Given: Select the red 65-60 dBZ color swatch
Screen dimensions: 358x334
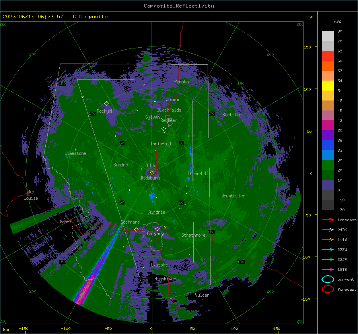Looking at the screenshot, I should point(328,56).
